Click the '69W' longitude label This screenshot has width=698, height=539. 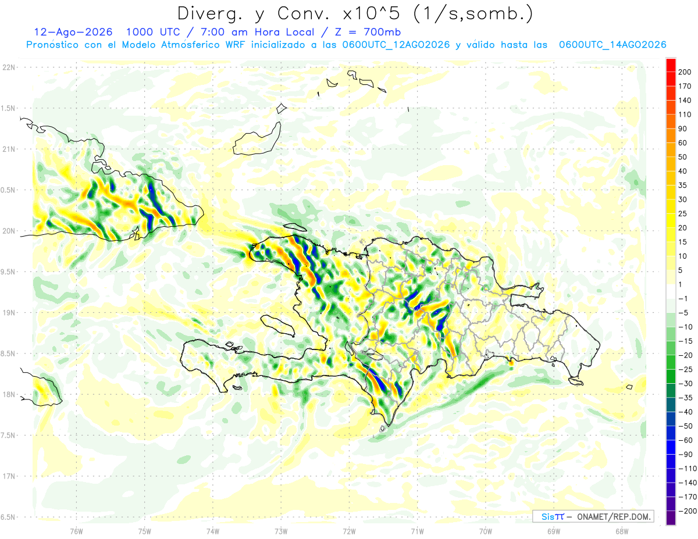554,531
